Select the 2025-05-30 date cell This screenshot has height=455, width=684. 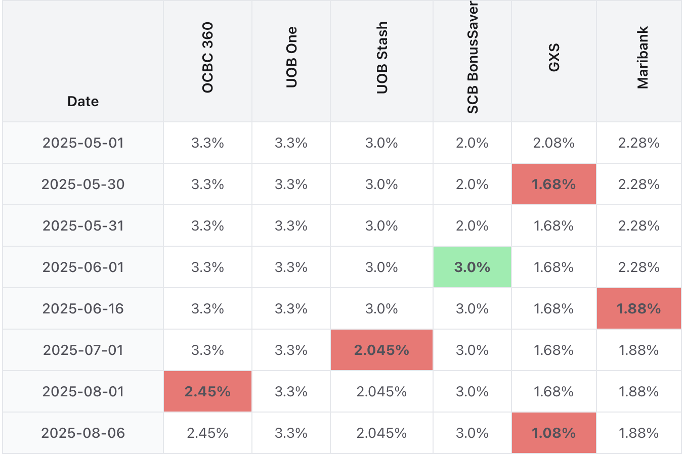pyautogui.click(x=83, y=185)
